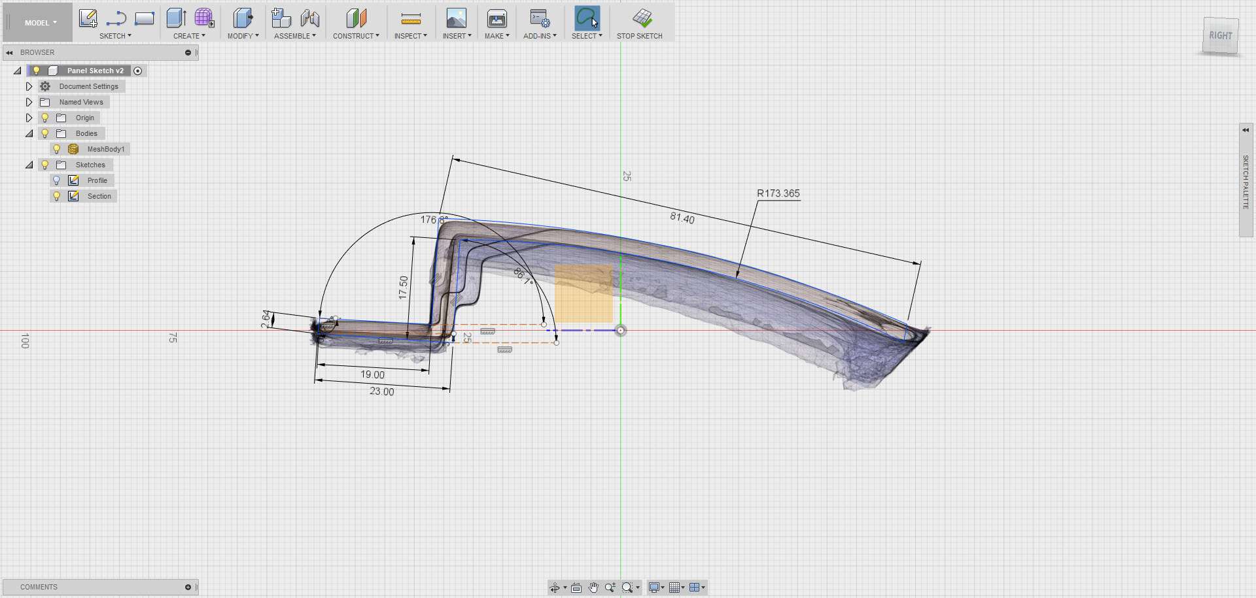Click the Measure ruler icon

pos(410,18)
